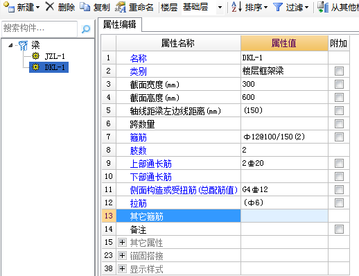Image resolution: width=359 pixels, height=276 pixels.
Task: Toggle the 附加 checkbox for 轴线距梁左边线距离
Action: (x=339, y=110)
